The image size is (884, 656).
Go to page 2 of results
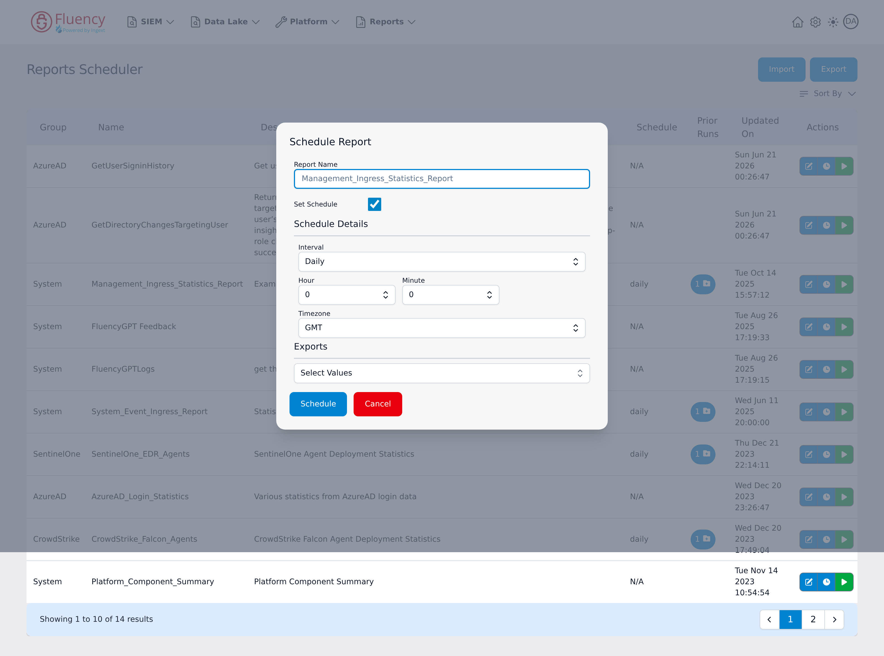point(813,620)
